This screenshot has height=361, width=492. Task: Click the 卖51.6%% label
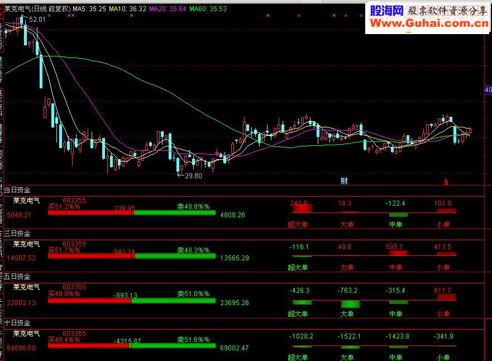tap(193, 340)
